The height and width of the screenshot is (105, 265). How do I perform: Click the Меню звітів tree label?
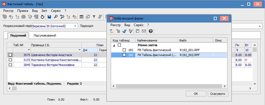[147, 45]
